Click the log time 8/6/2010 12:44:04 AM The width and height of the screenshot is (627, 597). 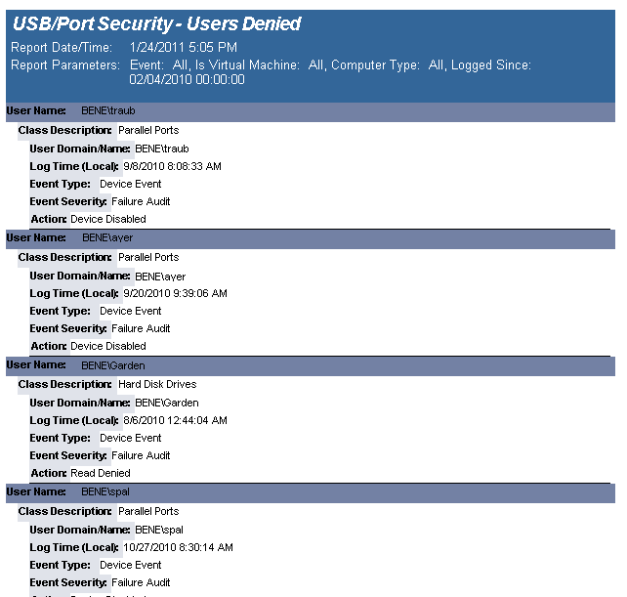click(x=175, y=420)
